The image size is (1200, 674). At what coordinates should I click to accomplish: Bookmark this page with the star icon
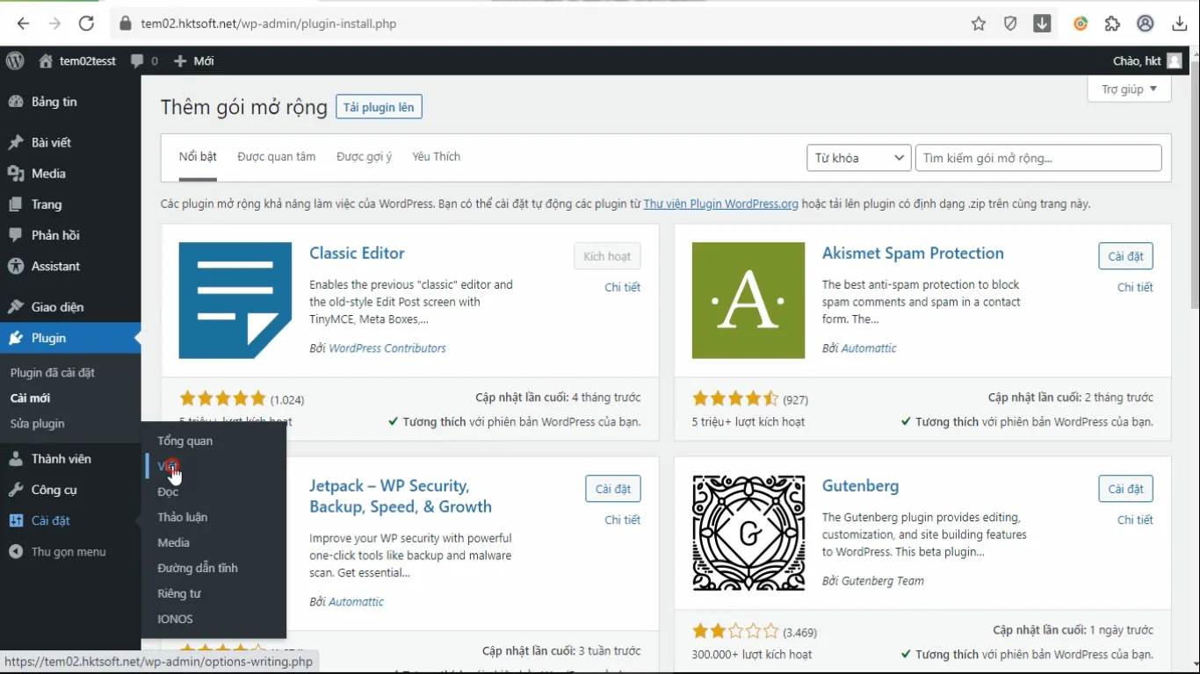tap(979, 24)
